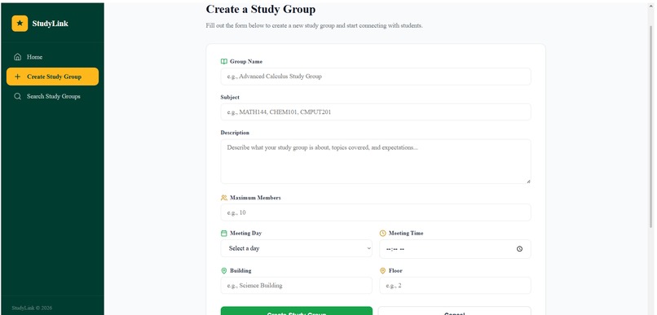This screenshot has width=657, height=315.
Task: Click the page vertical scrollbar
Action: pos(650,127)
